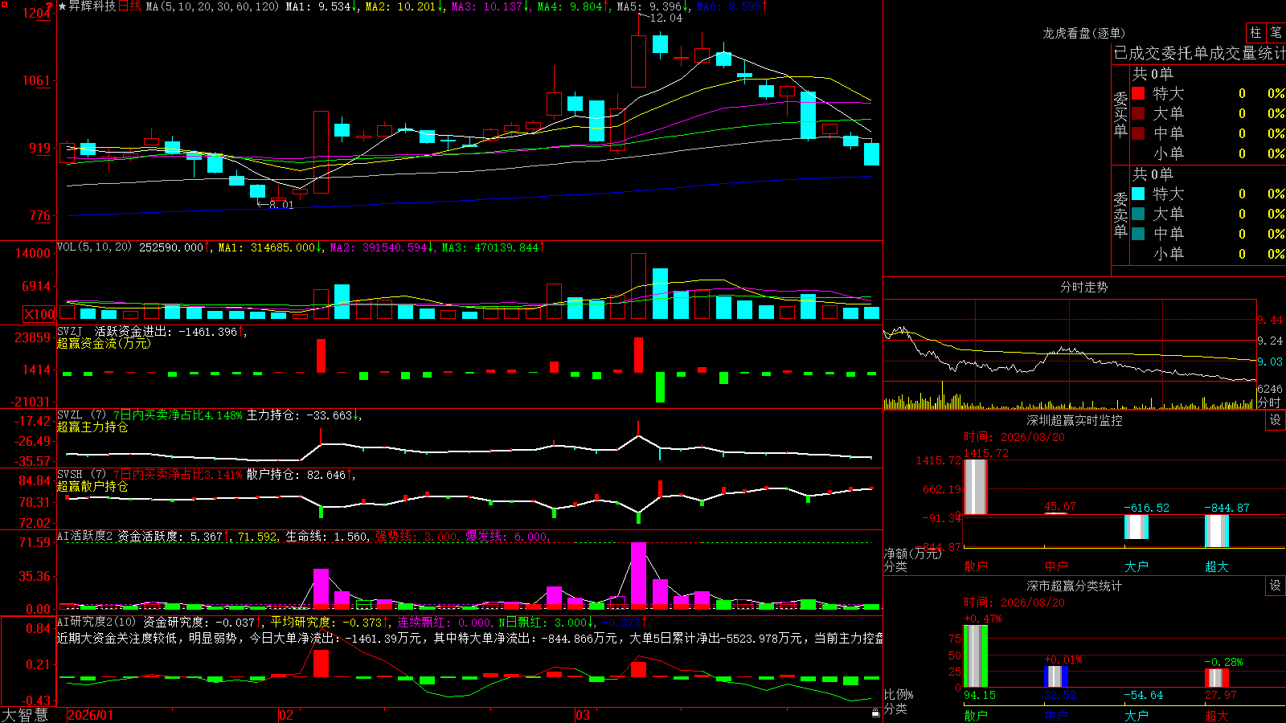
Task: Click the -616.52 value in 实时监控
Action: [x=1146, y=508]
